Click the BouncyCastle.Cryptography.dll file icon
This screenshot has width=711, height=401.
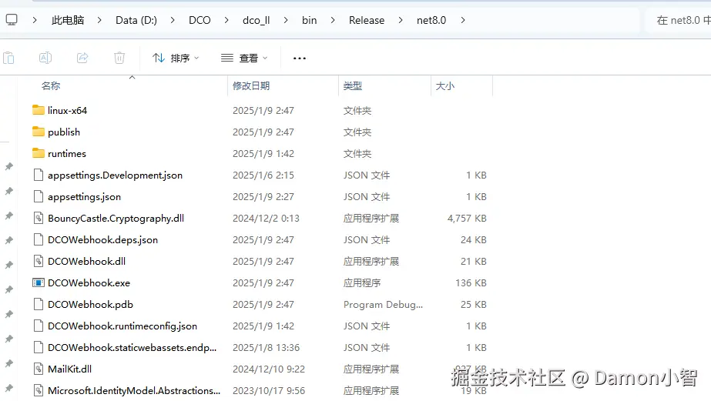pyautogui.click(x=39, y=218)
